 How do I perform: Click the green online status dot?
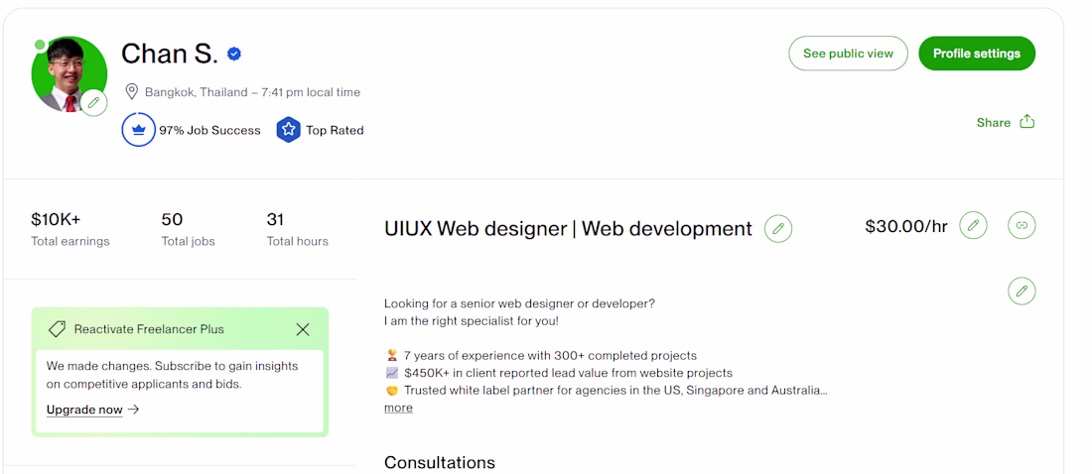click(40, 46)
